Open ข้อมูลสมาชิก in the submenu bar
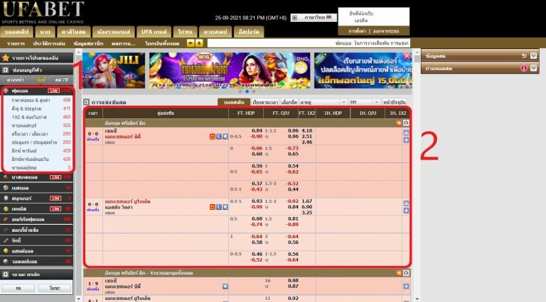 88,43
